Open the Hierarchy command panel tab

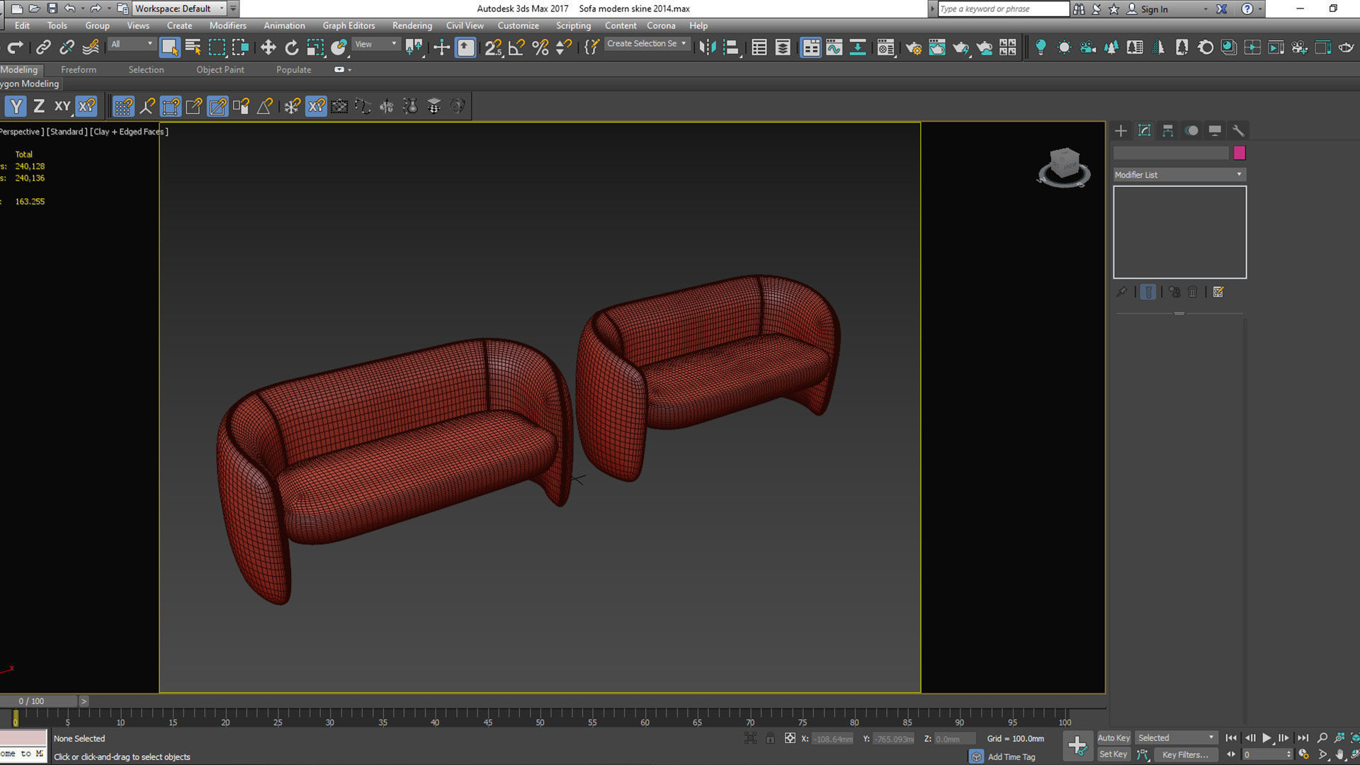(x=1167, y=130)
